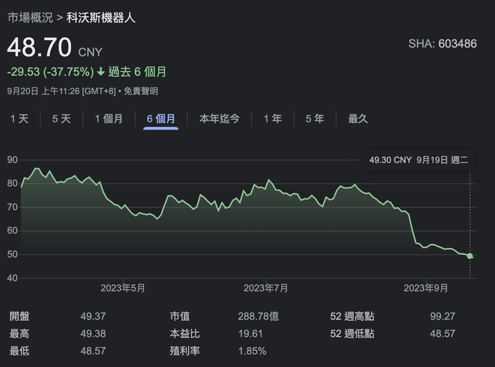Switch to 本年迄今 range tab
495x367 pixels.
pyautogui.click(x=219, y=119)
